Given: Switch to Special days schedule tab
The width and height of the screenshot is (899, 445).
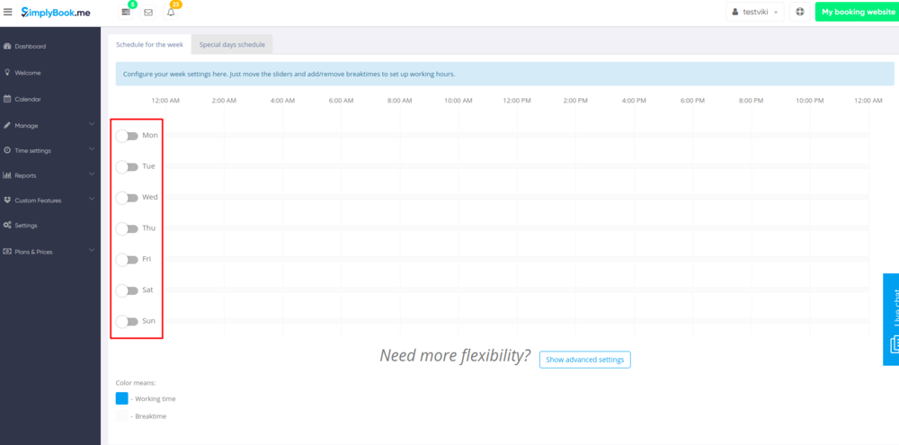Looking at the screenshot, I should (232, 44).
